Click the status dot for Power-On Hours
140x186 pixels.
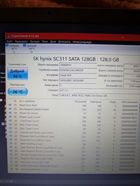[x=10, y=113]
